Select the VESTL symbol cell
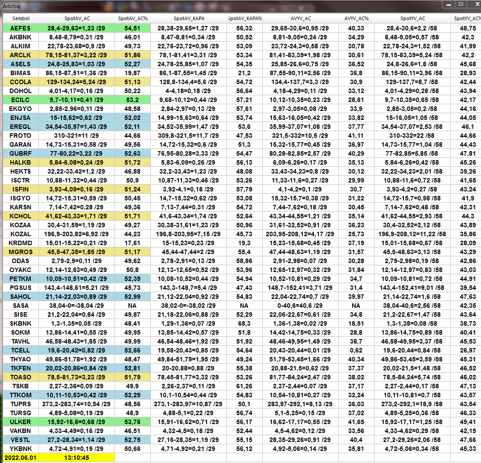The width and height of the screenshot is (481, 463). pyautogui.click(x=21, y=440)
